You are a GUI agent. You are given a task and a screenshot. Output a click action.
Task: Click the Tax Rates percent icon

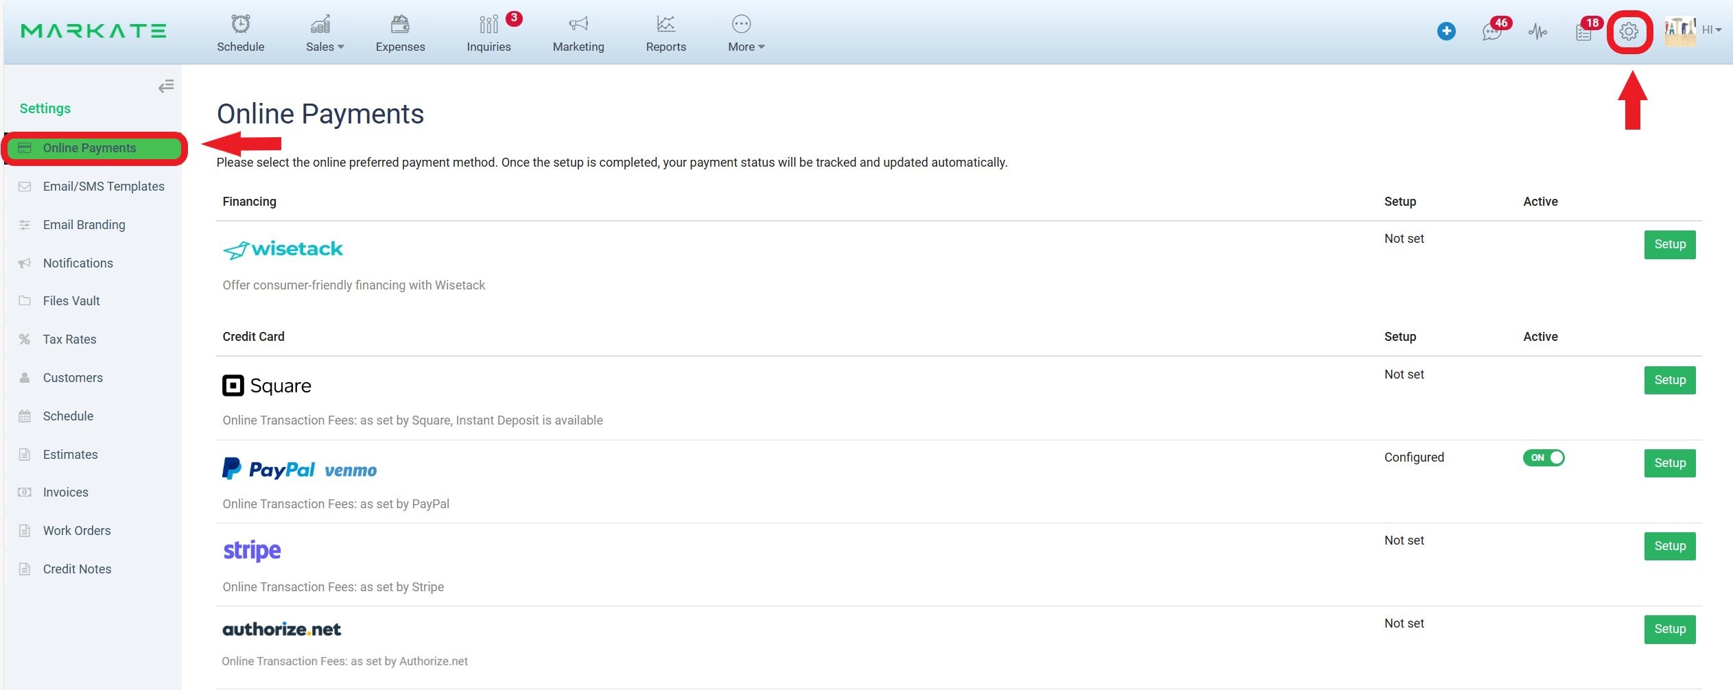pos(25,340)
